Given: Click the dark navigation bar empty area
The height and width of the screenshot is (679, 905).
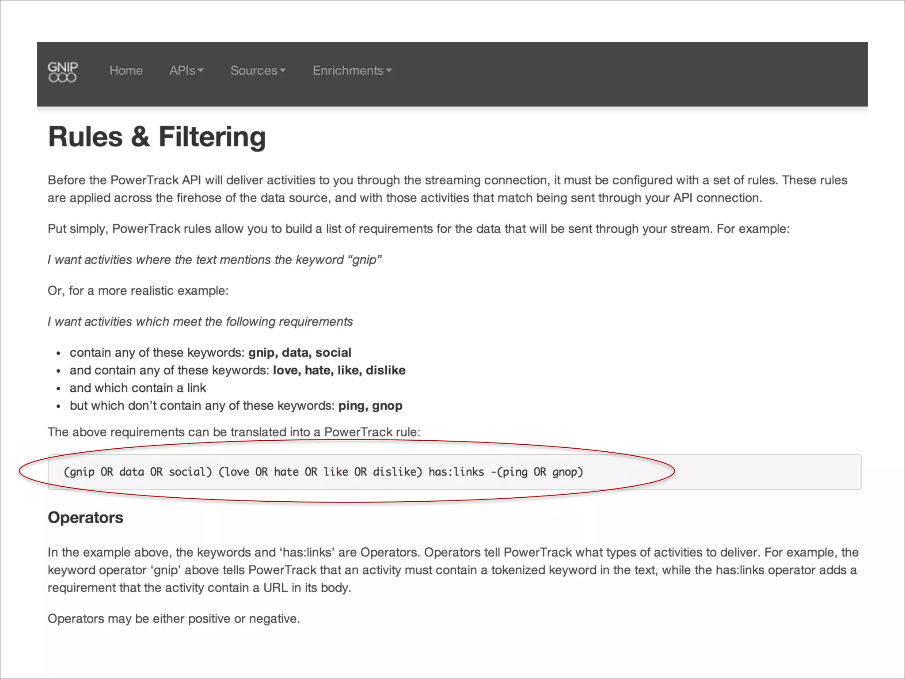Looking at the screenshot, I should point(619,73).
